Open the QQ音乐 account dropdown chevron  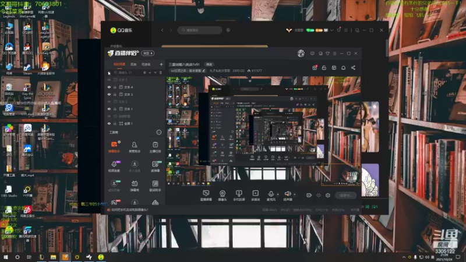point(331,30)
